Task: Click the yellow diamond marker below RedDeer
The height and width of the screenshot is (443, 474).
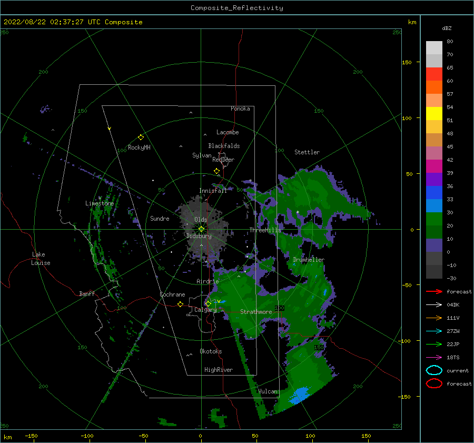Action: pos(216,171)
